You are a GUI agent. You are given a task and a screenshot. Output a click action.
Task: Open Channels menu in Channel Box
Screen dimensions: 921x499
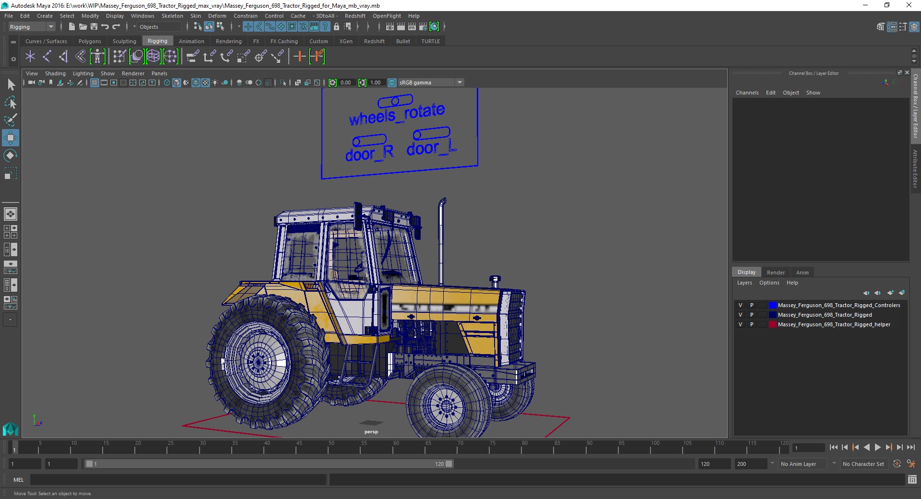point(747,93)
